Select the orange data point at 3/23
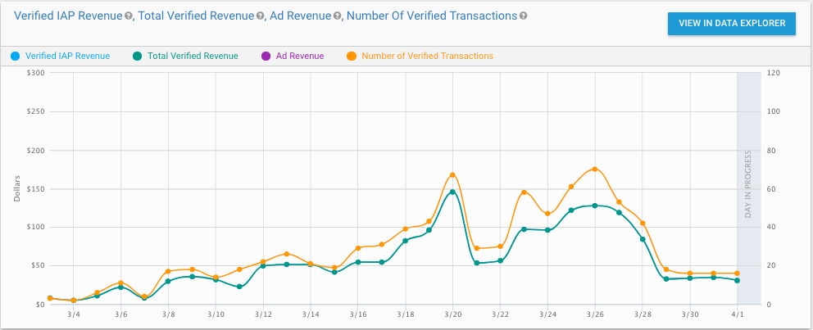This screenshot has width=813, height=330. pos(524,192)
